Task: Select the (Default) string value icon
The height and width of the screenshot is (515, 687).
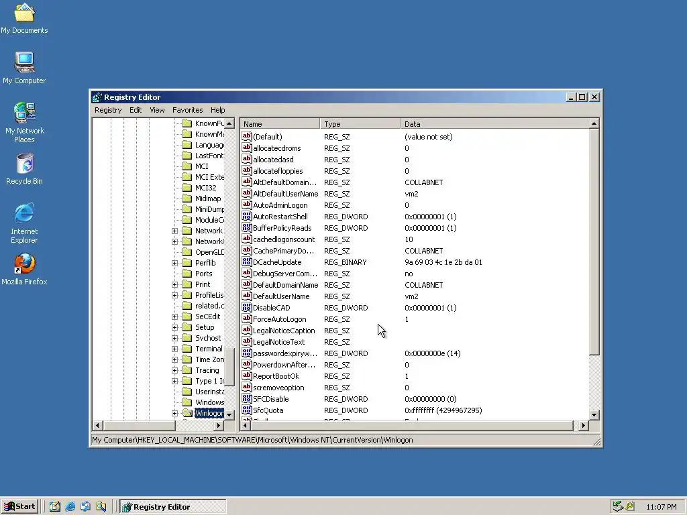Action: [x=247, y=137]
